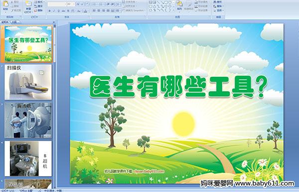Click the Find binoculars icon
The height and width of the screenshot is (192, 299).
click(x=215, y=2)
